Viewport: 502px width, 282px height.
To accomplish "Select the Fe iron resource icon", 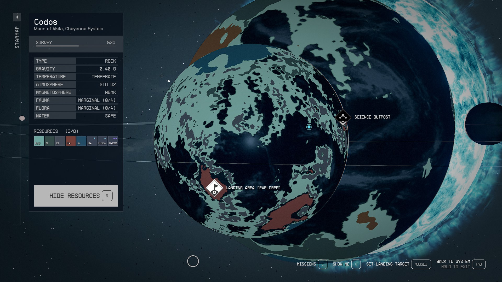I will click(70, 141).
